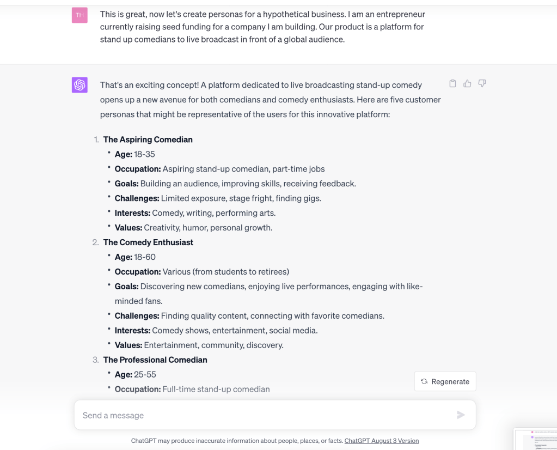
Task: Click the heading The Comedy Enthusiast
Action: [x=148, y=242]
